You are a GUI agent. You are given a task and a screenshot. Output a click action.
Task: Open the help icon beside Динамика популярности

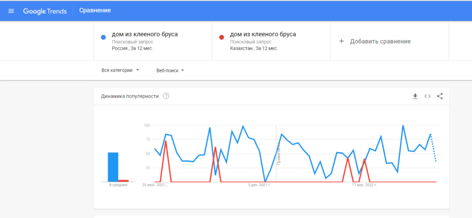coord(166,96)
